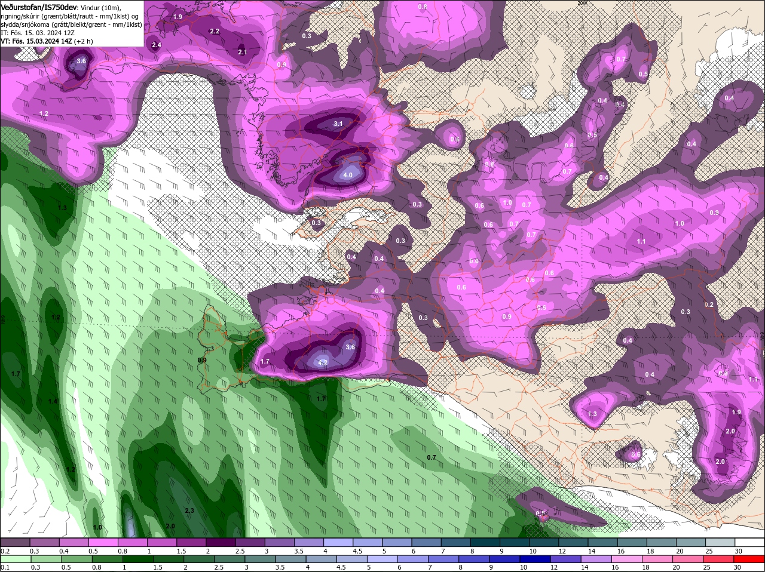
Task: Click the 'slydda/snjókoma (grátt/bleikt/grænt' description line
Action: 72,24
